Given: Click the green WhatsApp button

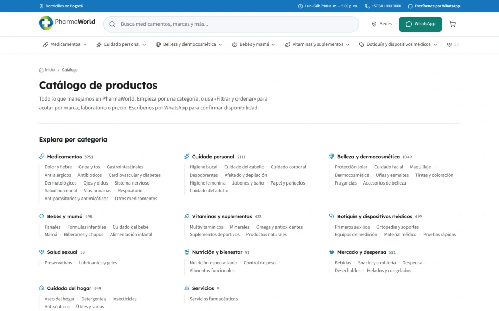Looking at the screenshot, I should [x=421, y=24].
